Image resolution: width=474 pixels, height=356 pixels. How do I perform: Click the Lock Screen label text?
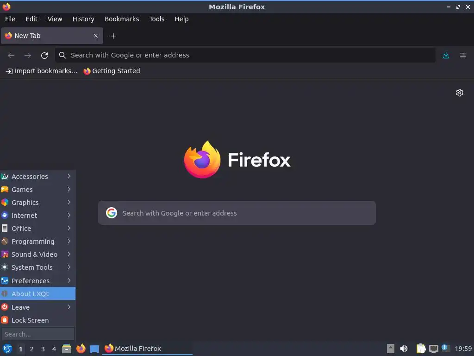(30, 320)
